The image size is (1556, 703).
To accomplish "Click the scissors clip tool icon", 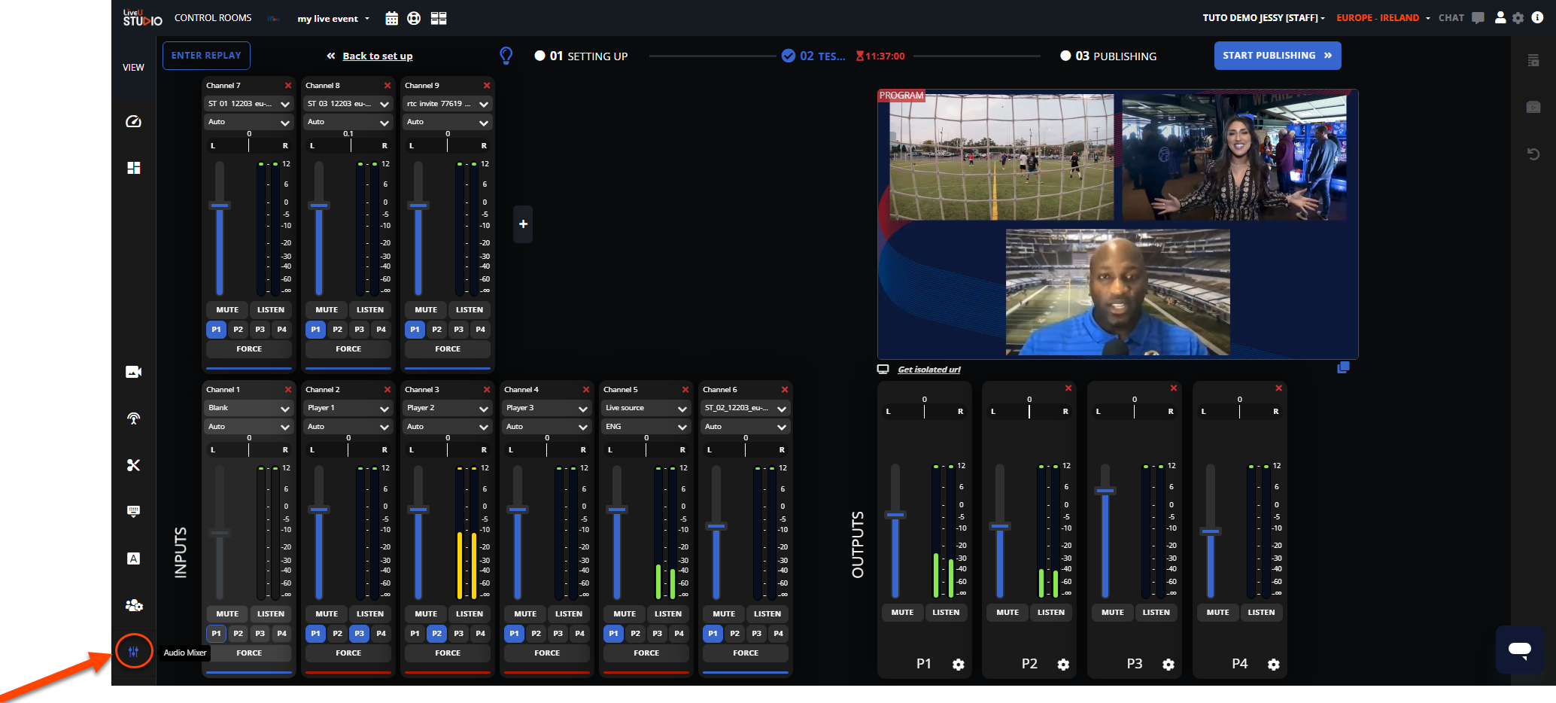I will pyautogui.click(x=133, y=465).
